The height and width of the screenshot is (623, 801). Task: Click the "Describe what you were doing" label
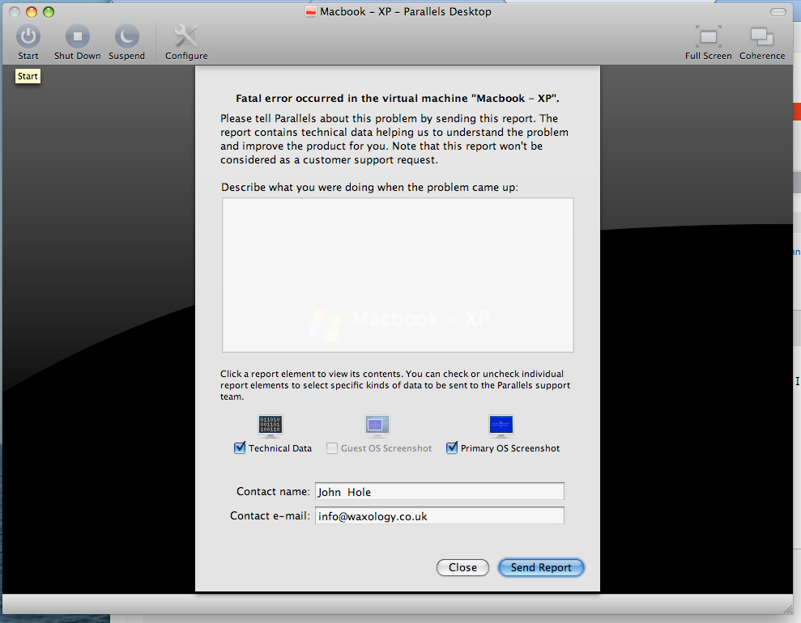(x=369, y=187)
